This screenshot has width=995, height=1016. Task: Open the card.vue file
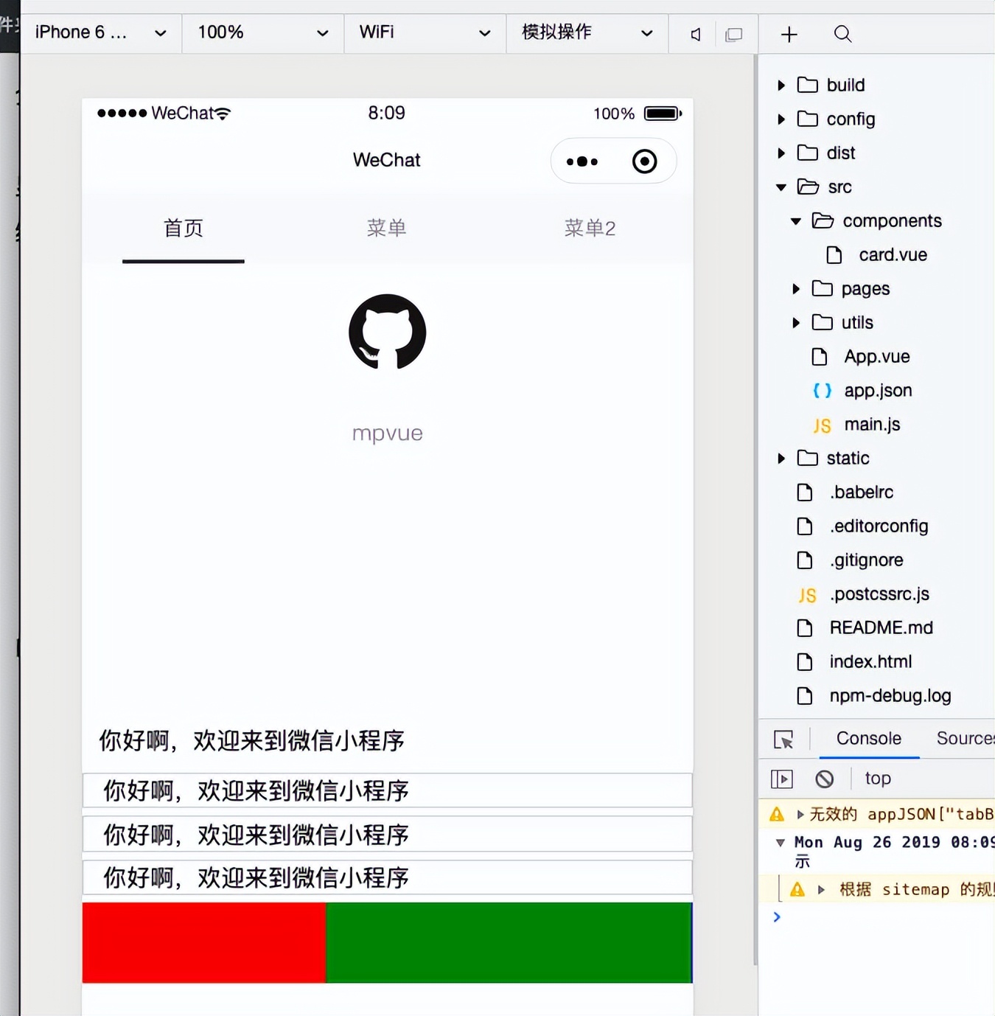pyautogui.click(x=891, y=254)
